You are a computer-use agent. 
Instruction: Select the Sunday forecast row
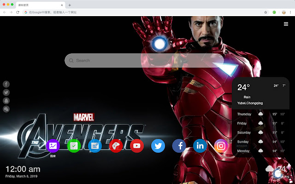click(x=261, y=142)
